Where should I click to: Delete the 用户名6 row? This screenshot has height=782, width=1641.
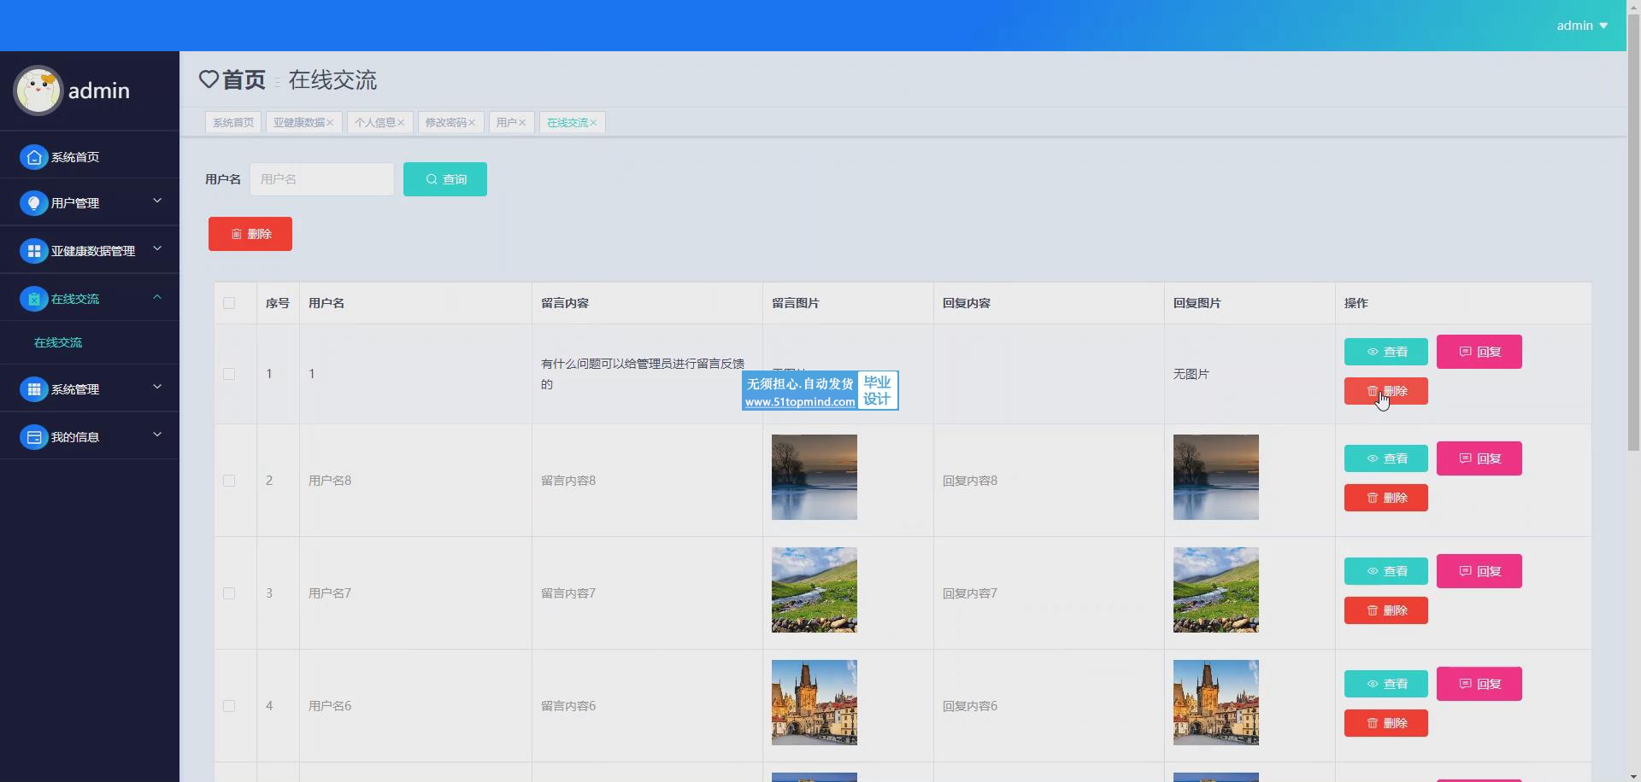pos(1386,723)
